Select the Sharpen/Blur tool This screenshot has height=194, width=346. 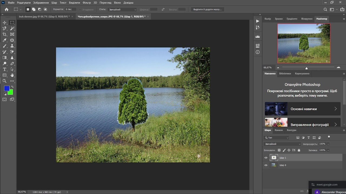point(12,58)
